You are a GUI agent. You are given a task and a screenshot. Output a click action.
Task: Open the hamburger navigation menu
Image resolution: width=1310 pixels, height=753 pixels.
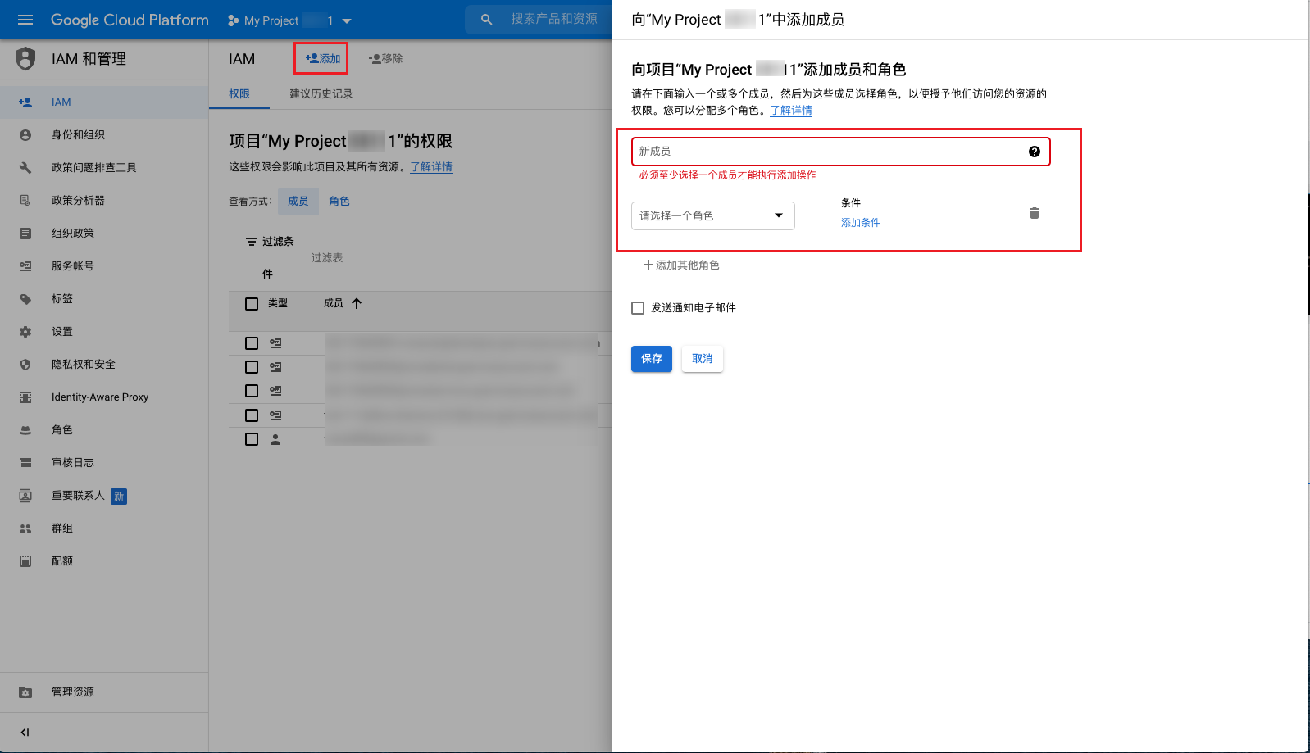click(x=25, y=20)
